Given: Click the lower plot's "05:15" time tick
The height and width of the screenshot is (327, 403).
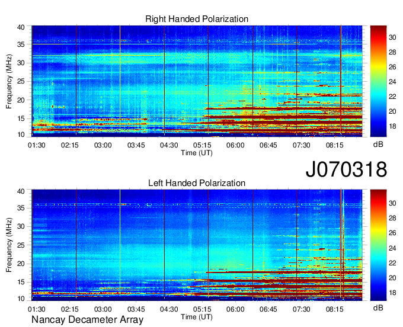Looking at the screenshot, I should [202, 309].
